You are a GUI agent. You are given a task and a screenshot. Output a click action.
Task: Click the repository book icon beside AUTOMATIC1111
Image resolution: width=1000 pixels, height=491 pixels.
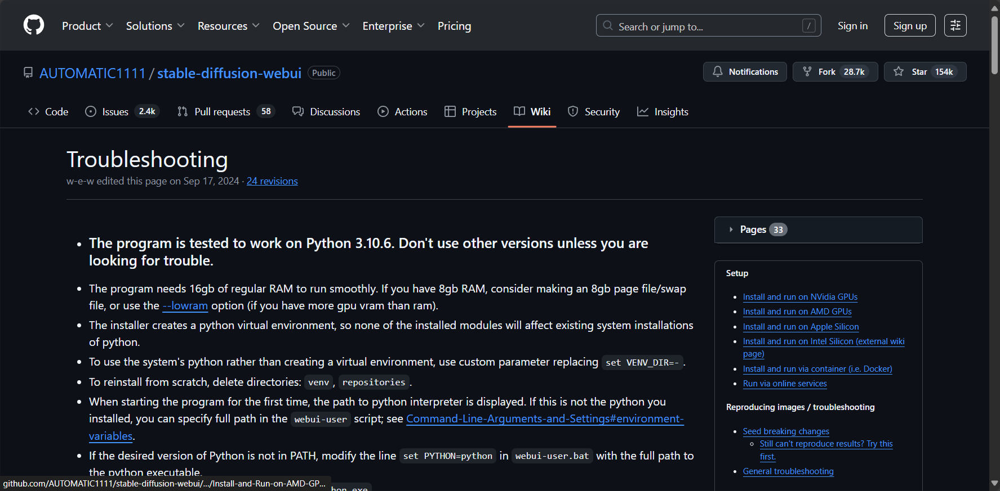coord(28,73)
